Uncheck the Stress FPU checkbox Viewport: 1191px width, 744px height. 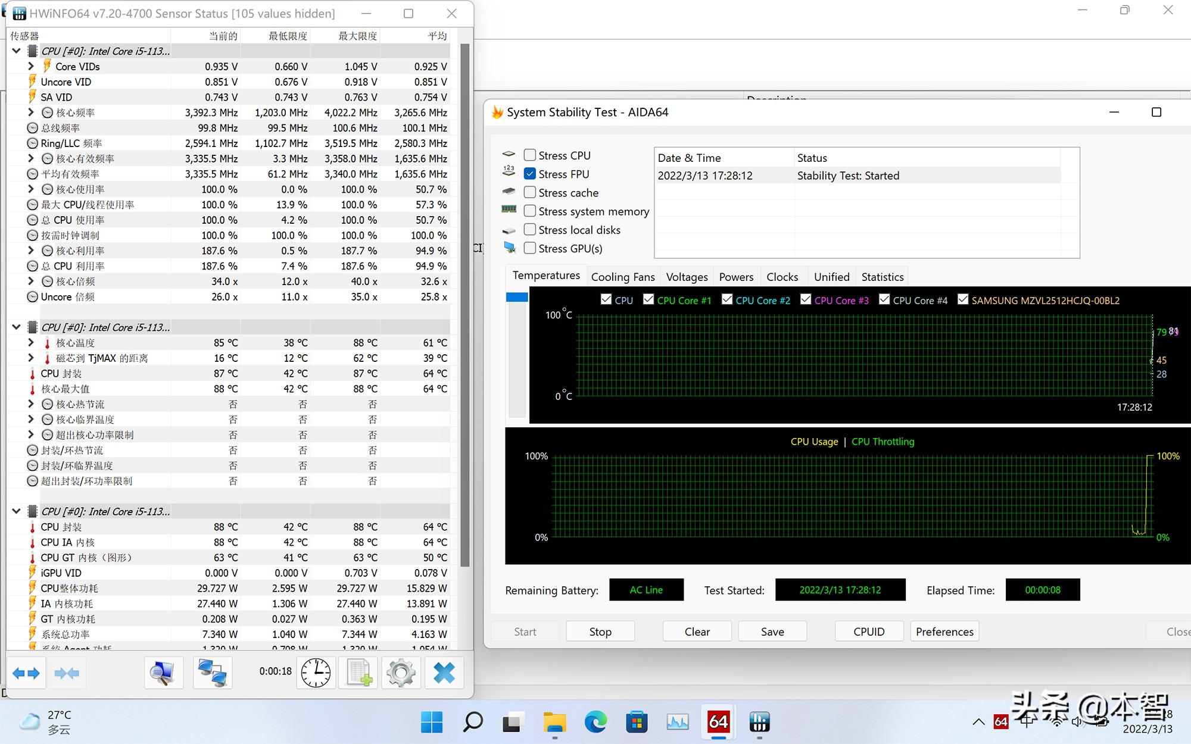[x=529, y=174]
